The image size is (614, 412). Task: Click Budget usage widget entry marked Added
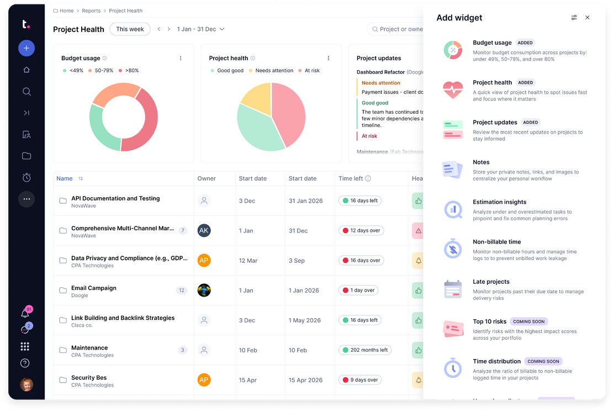[x=515, y=50]
